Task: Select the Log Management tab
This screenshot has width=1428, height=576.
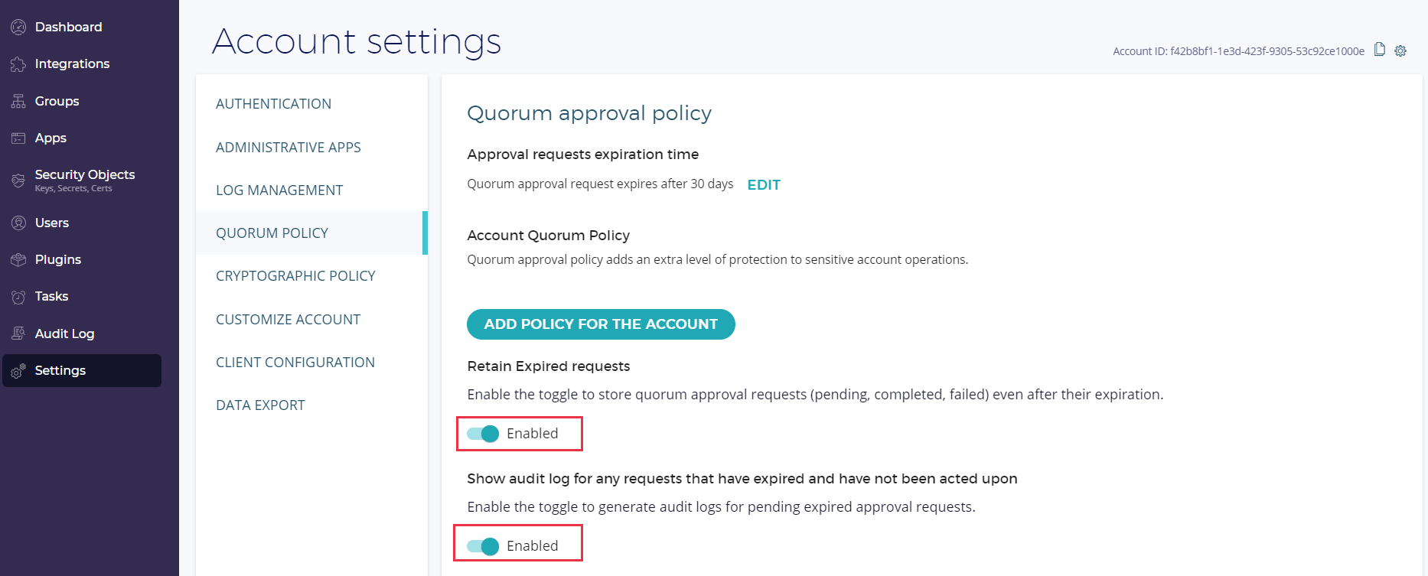Action: pyautogui.click(x=279, y=190)
